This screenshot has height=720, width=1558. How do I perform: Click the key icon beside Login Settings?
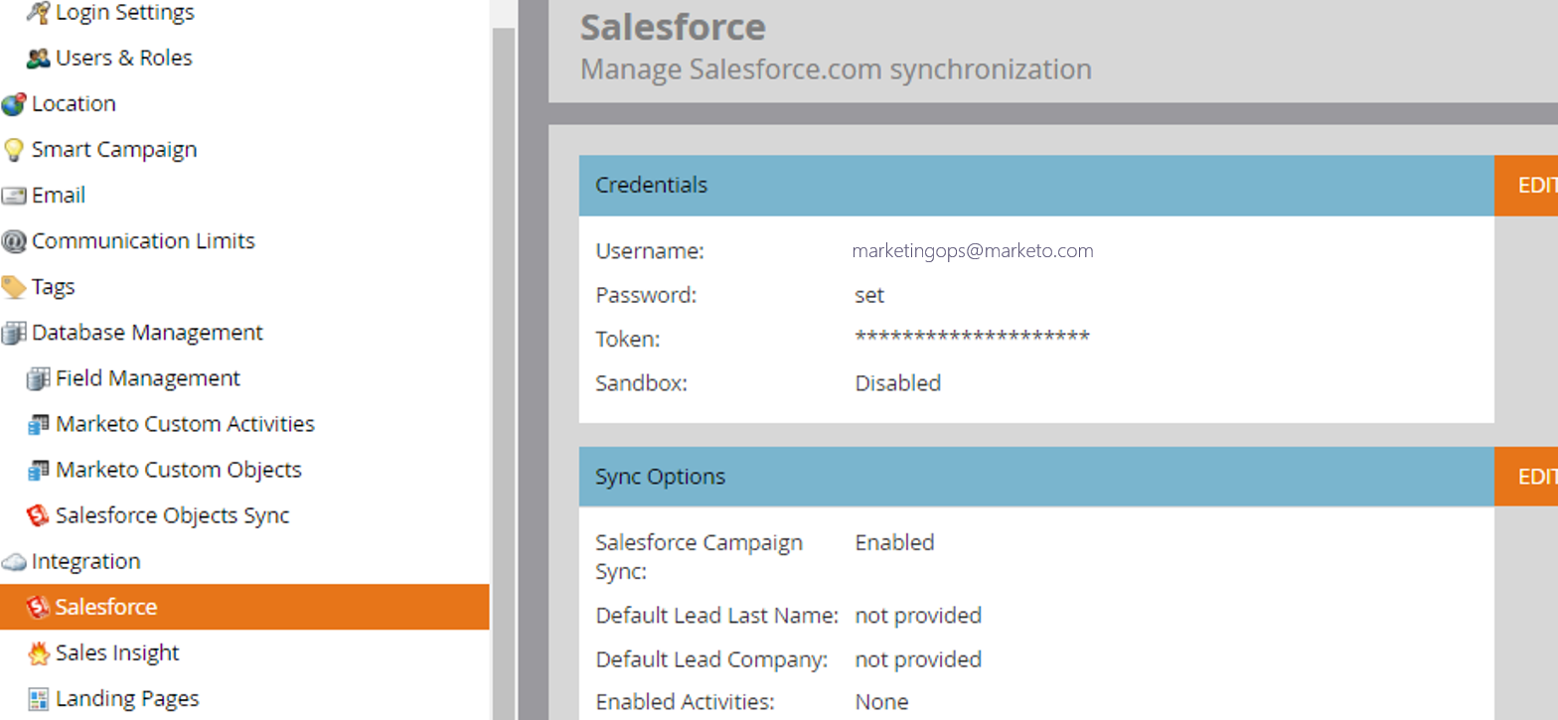[x=38, y=13]
